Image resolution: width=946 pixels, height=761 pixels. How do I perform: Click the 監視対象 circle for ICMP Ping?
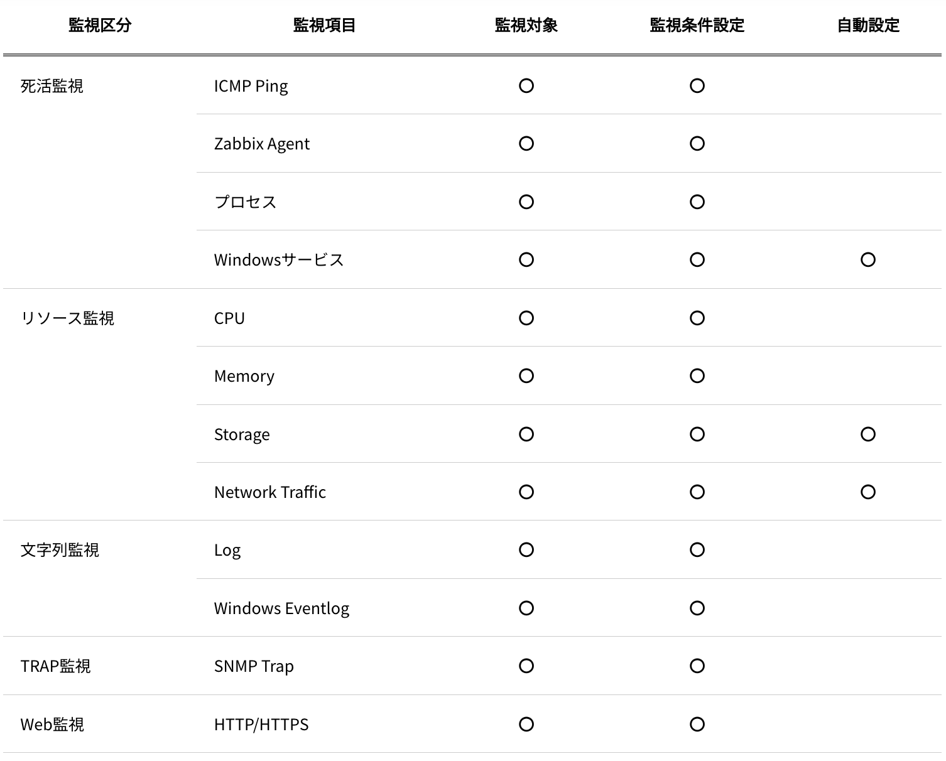pyautogui.click(x=526, y=86)
